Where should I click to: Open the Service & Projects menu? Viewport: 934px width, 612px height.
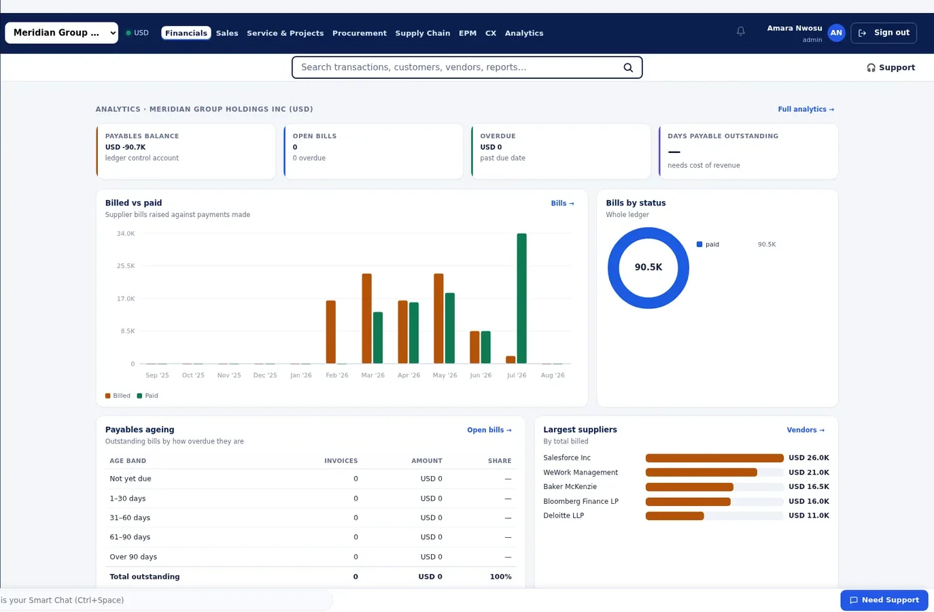click(x=286, y=33)
